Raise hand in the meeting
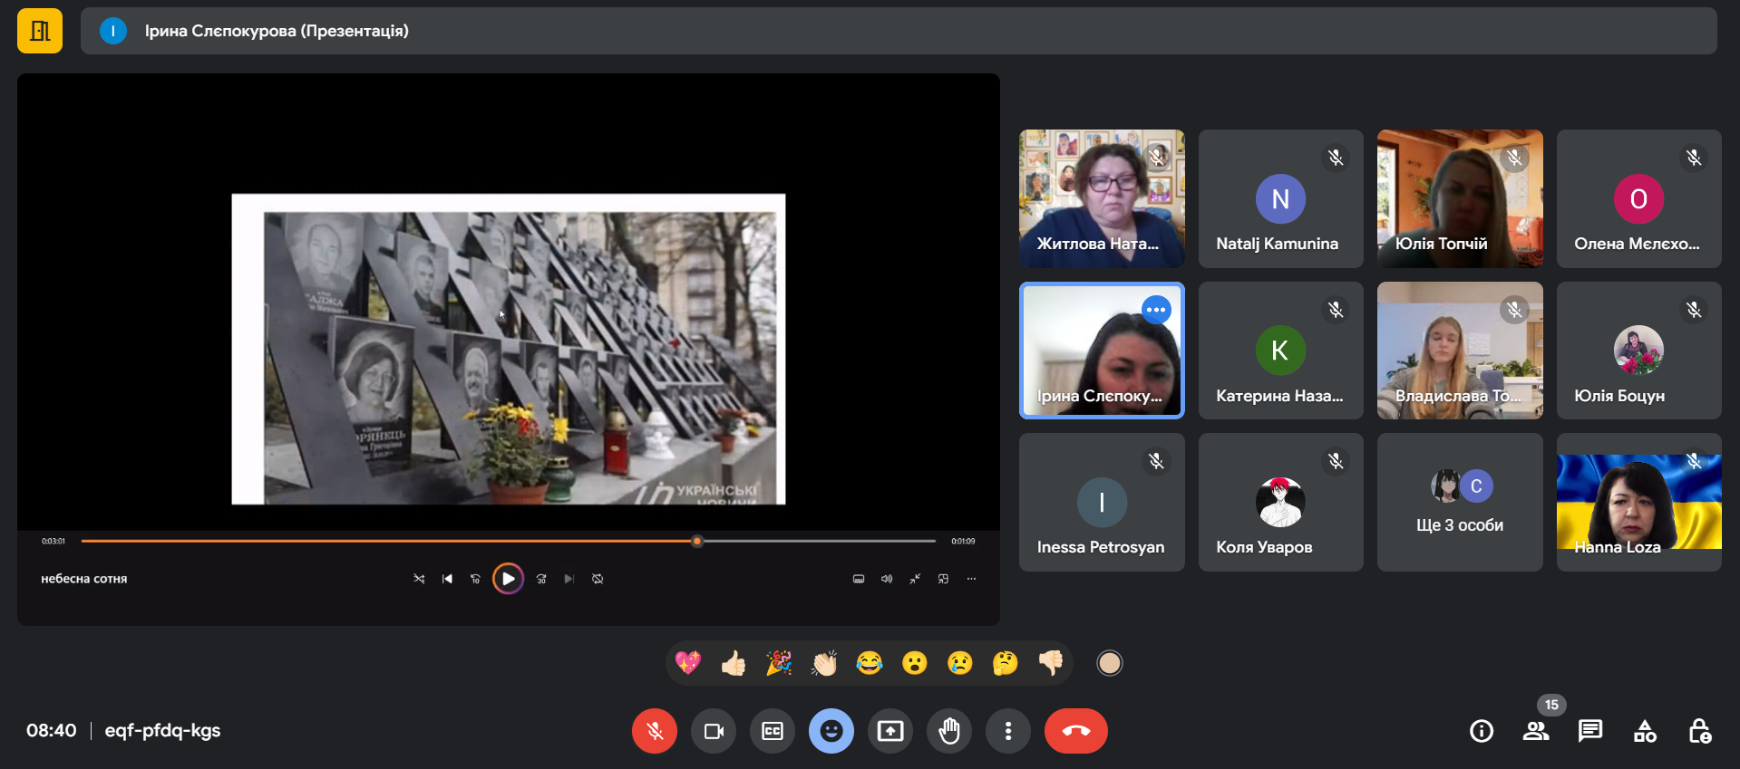The width and height of the screenshot is (1740, 769). (949, 731)
